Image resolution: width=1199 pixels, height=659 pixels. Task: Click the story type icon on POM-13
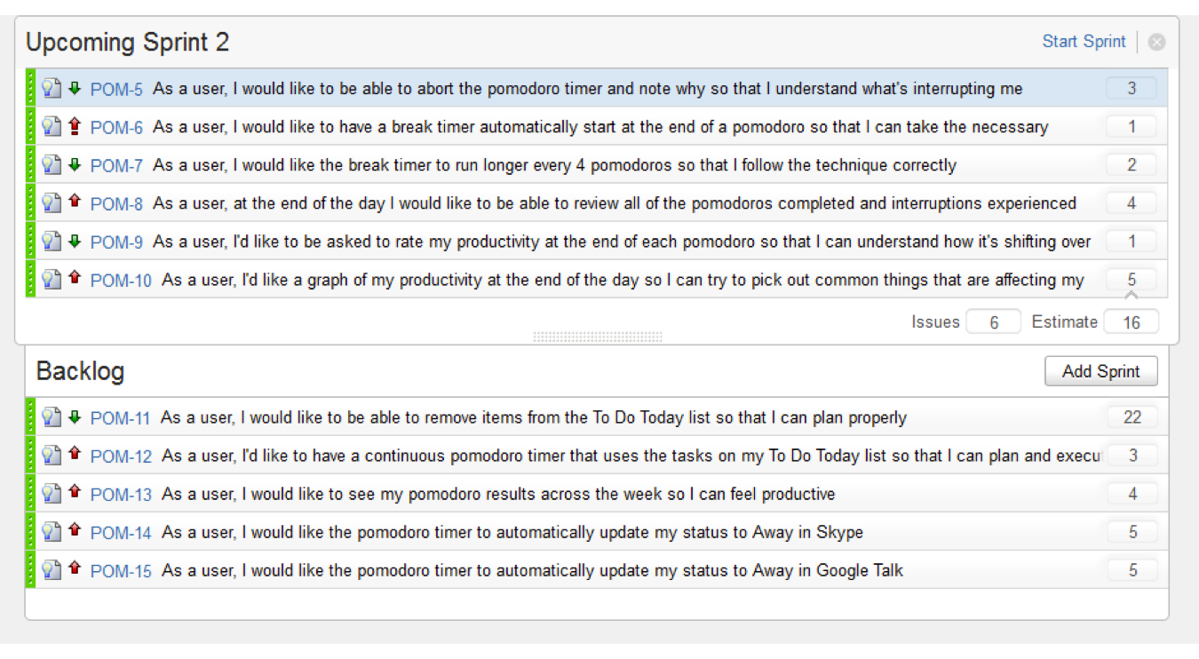(52, 493)
